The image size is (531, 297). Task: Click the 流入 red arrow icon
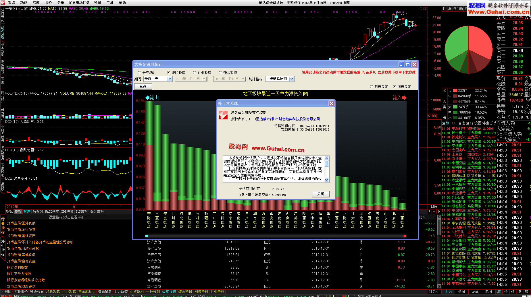point(404,98)
